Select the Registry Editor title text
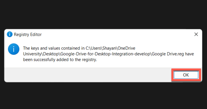 coord(28,35)
